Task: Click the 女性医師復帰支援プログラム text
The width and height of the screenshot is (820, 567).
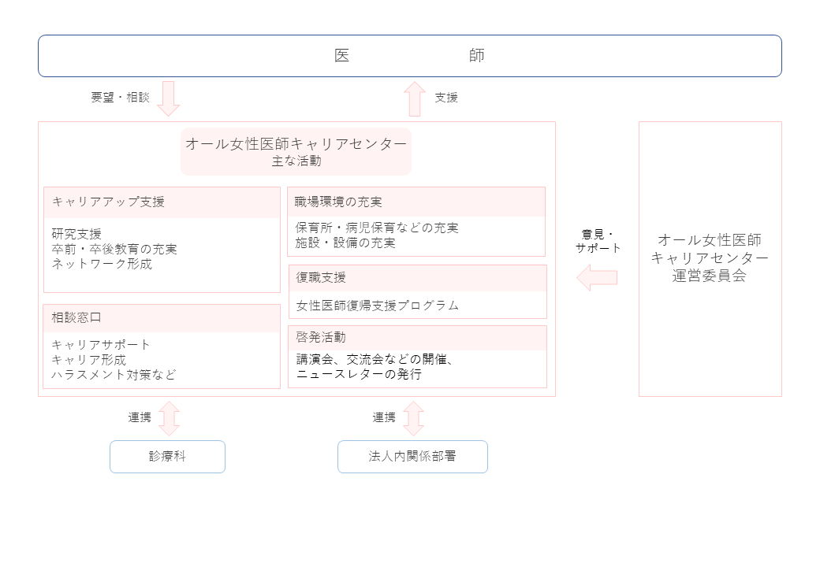Action: tap(378, 306)
